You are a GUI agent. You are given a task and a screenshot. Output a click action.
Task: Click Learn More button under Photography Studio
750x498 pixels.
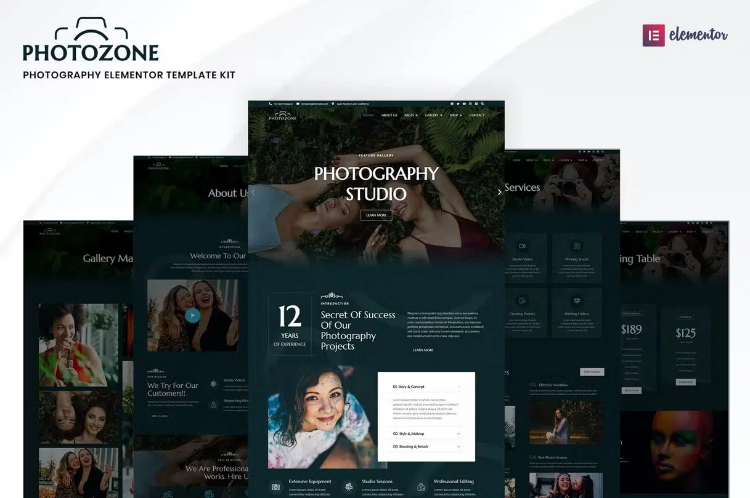(x=376, y=215)
